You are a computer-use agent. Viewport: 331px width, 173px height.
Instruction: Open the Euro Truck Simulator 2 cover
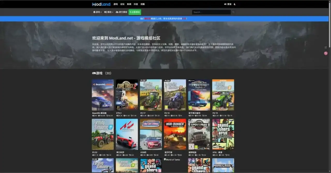[127, 95]
